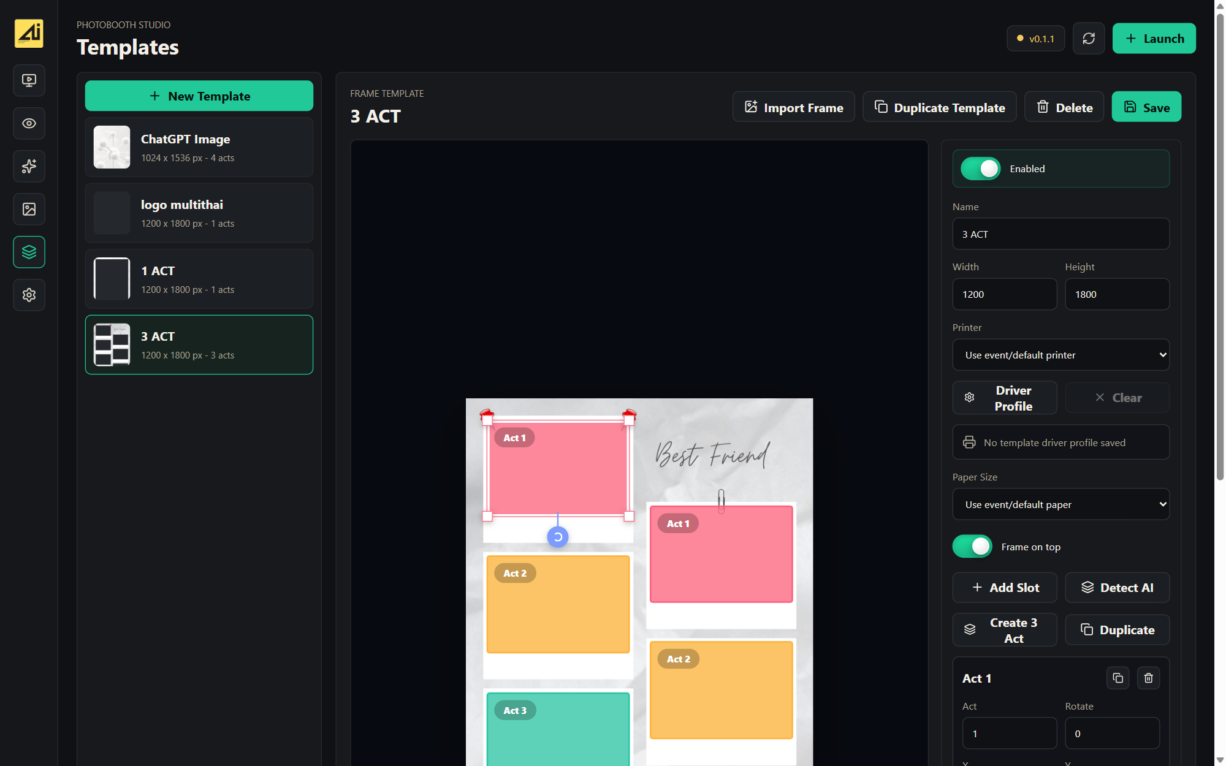Open Driver Profile settings
The width and height of the screenshot is (1226, 766).
pos(1005,398)
